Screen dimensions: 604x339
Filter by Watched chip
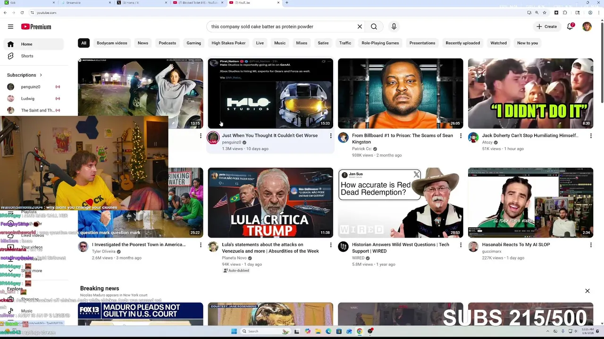point(498,43)
